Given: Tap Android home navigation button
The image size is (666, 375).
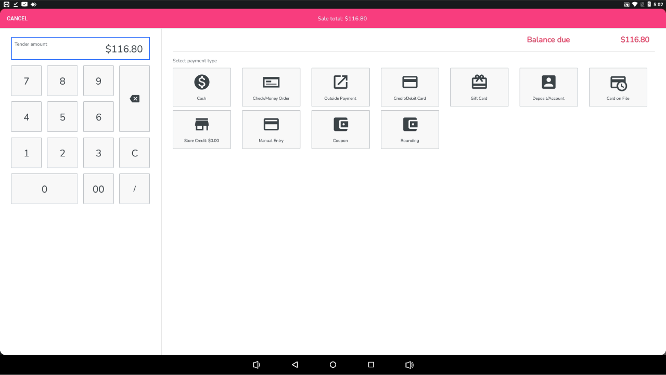Looking at the screenshot, I should [x=333, y=365].
